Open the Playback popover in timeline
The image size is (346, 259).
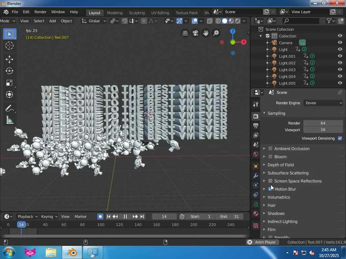coord(27,217)
